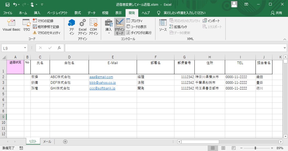Click inside the formula bar
The width and height of the screenshot is (288, 151).
pos(174,48)
